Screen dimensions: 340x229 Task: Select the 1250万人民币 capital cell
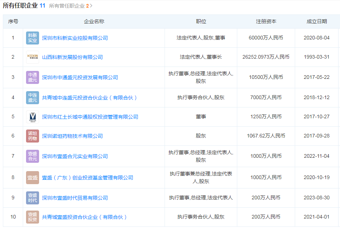266,116
